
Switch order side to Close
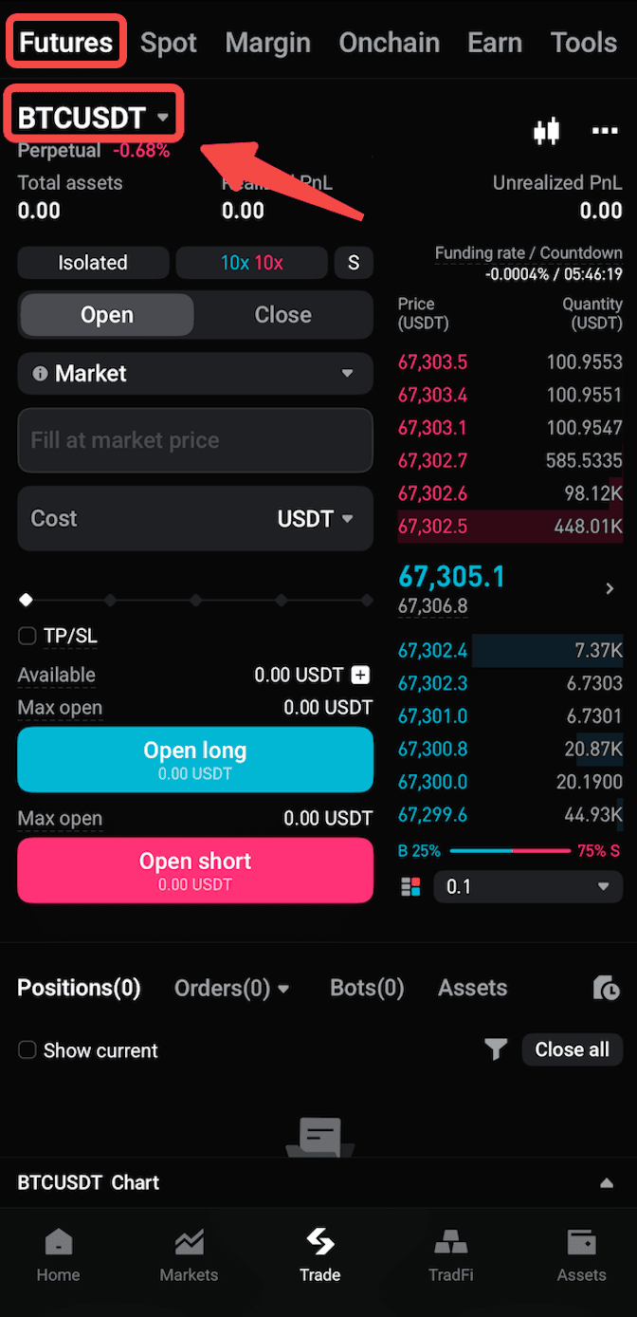pyautogui.click(x=282, y=314)
